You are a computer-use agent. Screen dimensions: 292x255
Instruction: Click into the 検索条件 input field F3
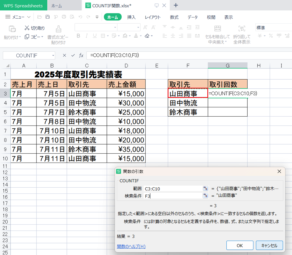click(x=173, y=196)
